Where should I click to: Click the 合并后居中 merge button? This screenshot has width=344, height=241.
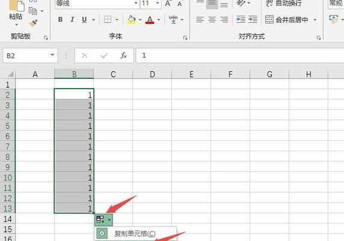[287, 20]
